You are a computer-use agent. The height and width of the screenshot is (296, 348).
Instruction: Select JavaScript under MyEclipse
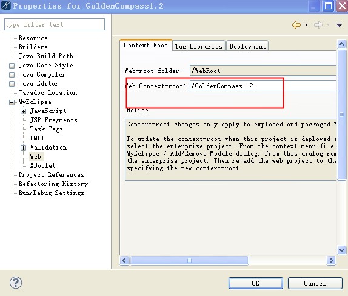tap(48, 111)
